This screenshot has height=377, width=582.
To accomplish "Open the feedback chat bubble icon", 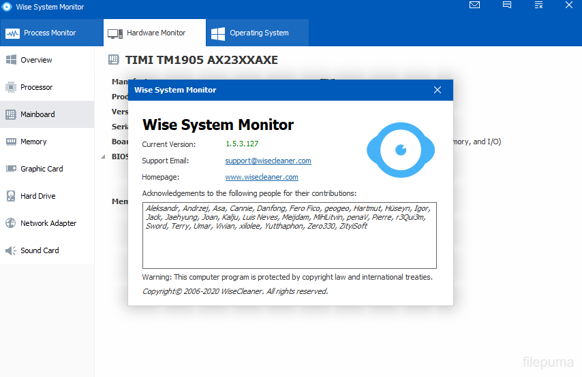I will [507, 5].
